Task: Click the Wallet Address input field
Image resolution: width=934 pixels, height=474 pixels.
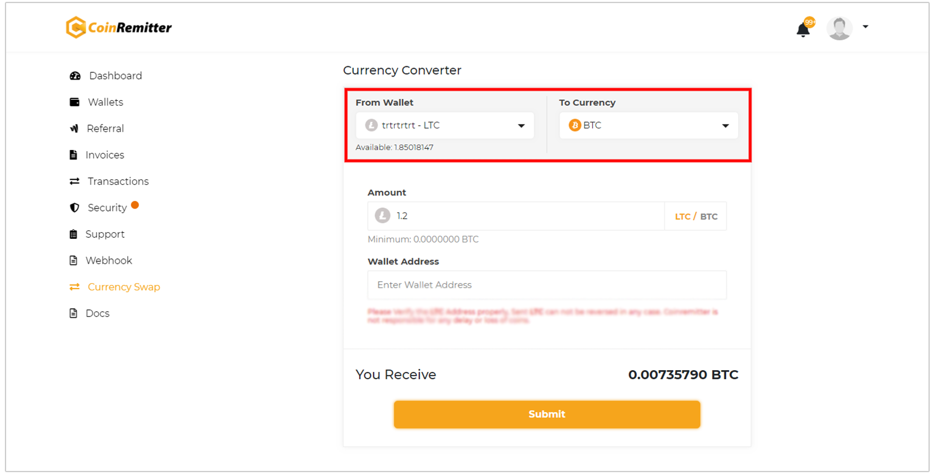Action: click(x=547, y=285)
